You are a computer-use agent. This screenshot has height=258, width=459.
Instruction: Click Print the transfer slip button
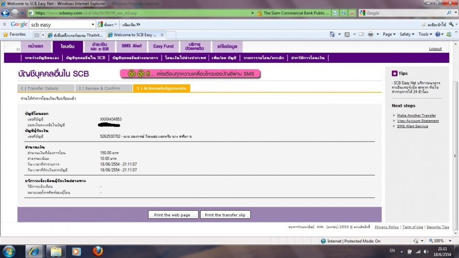pyautogui.click(x=225, y=215)
